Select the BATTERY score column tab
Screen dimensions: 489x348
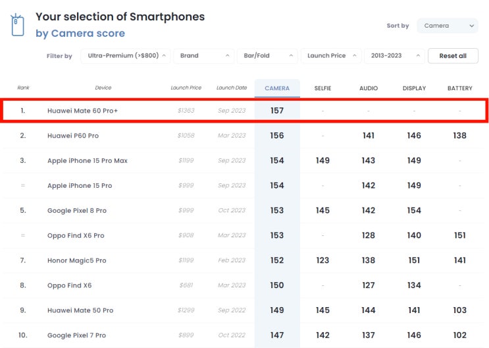pyautogui.click(x=459, y=88)
